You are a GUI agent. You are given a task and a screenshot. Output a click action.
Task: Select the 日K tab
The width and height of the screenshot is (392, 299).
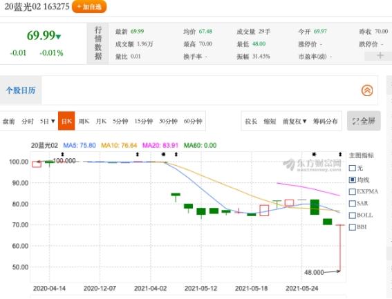66,121
